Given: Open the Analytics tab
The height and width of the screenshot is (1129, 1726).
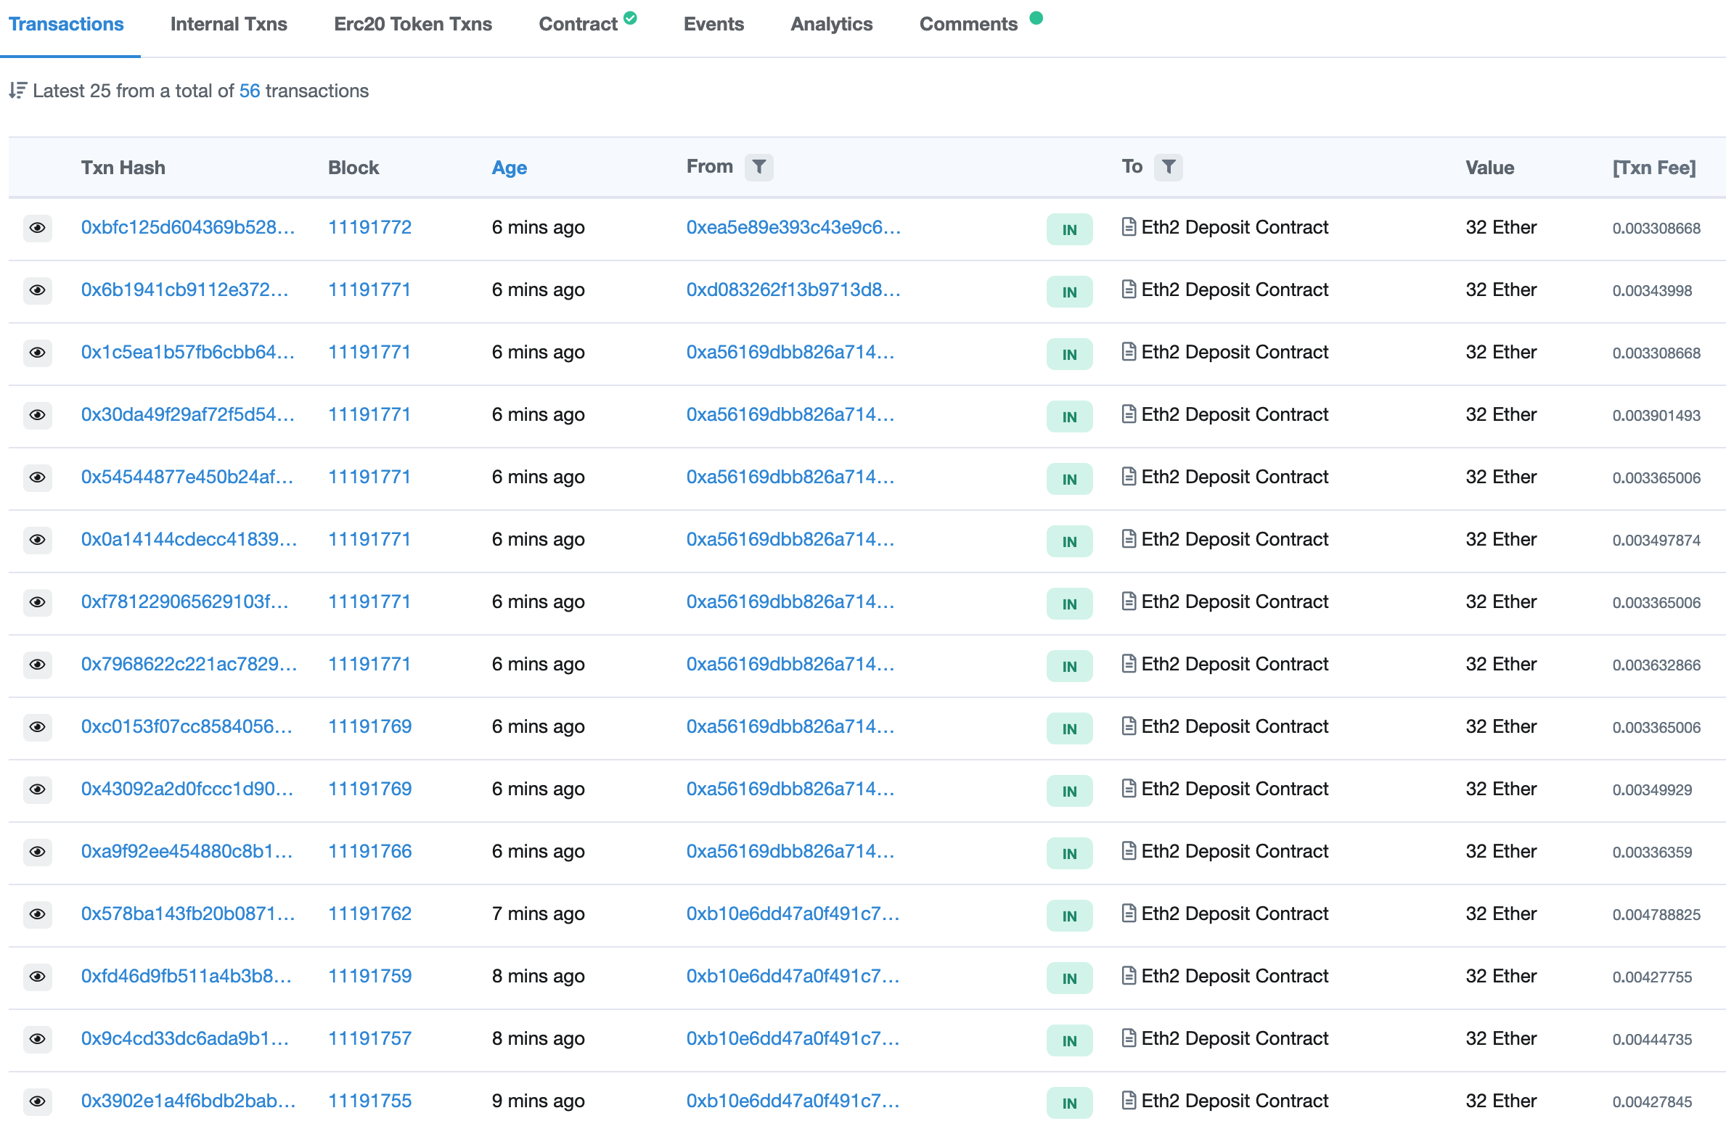Looking at the screenshot, I should 832,25.
